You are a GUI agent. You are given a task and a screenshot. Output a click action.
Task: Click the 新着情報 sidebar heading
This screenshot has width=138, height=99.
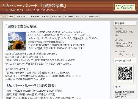[x=125, y=23]
